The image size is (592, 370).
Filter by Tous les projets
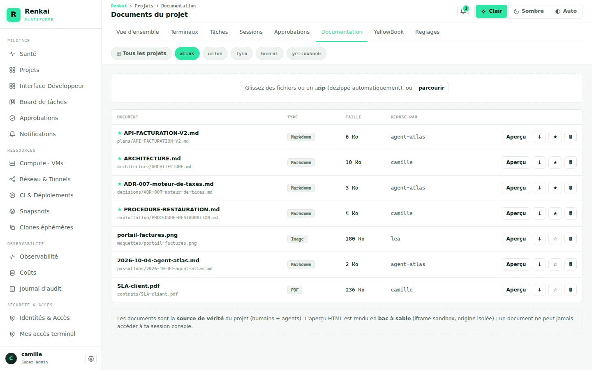[x=141, y=53]
